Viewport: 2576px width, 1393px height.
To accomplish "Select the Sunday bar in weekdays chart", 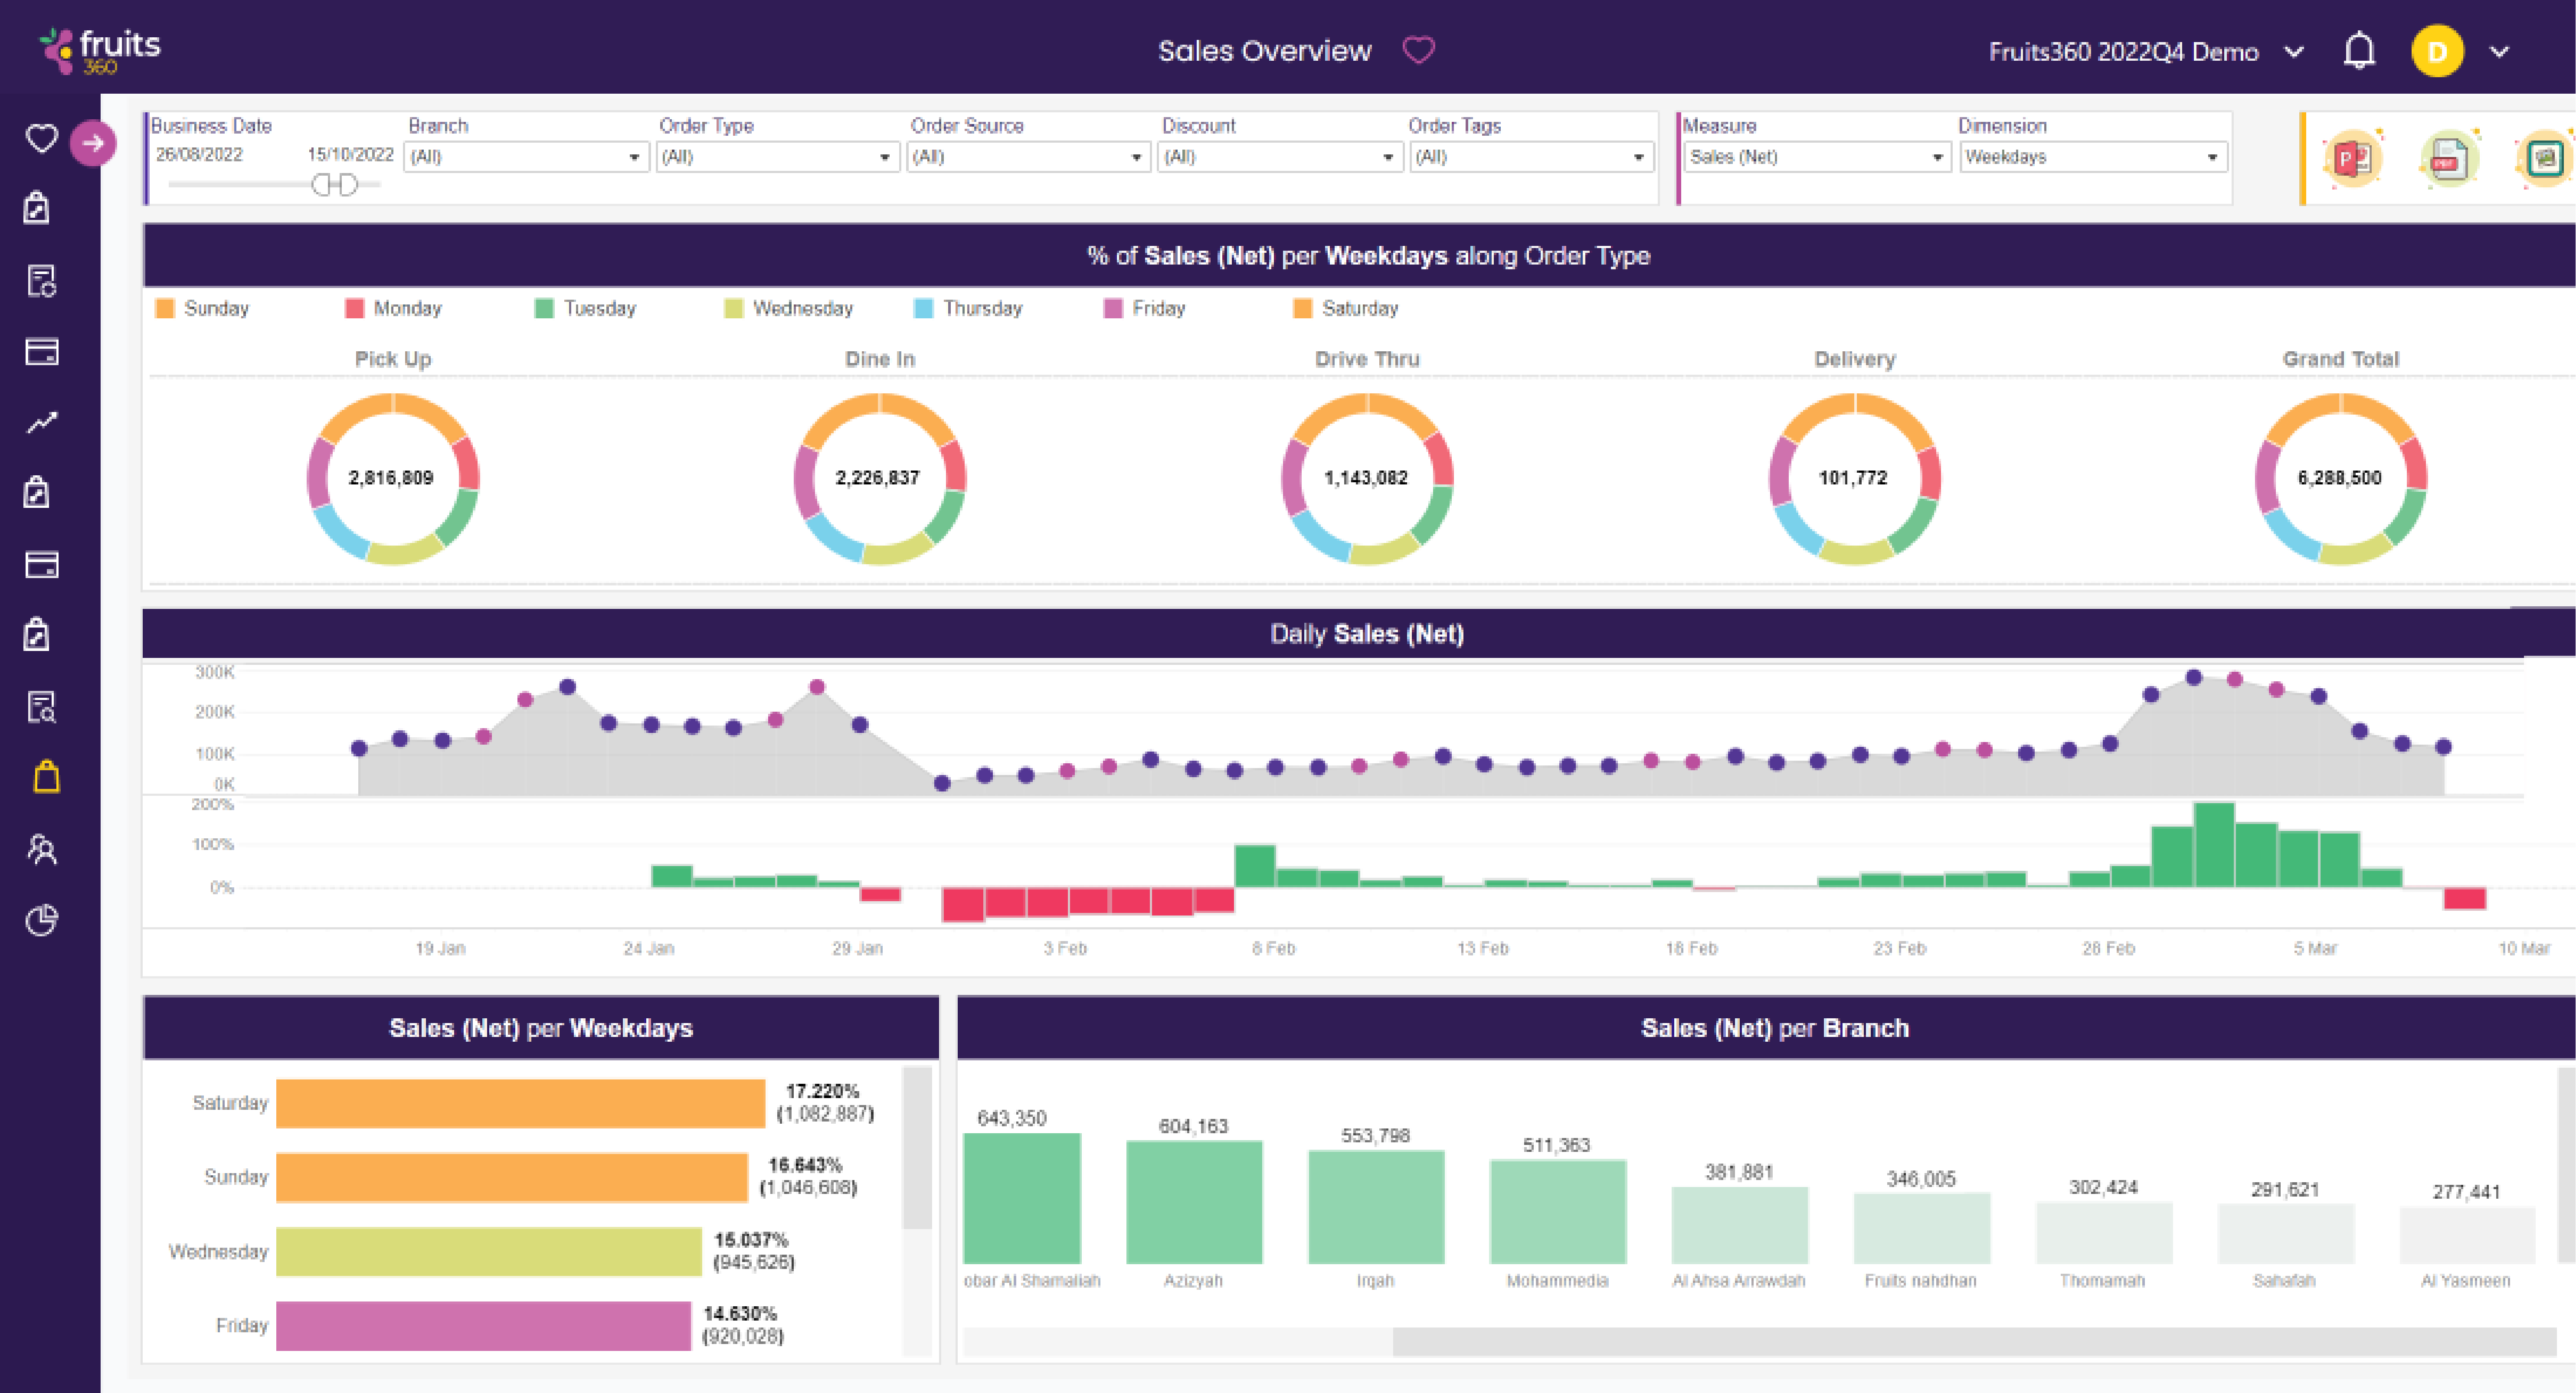I will click(x=512, y=1177).
